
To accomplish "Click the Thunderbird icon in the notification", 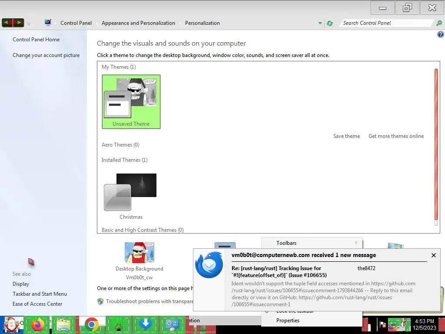I will pos(209,265).
